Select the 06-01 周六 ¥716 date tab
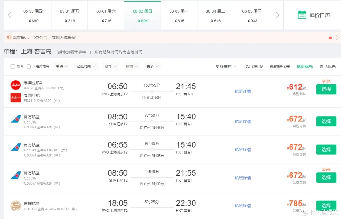 tap(106, 15)
